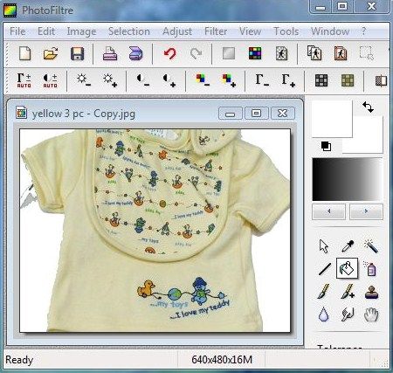Click the Auto Levels toolbar icon
The image size is (393, 373).
(24, 80)
